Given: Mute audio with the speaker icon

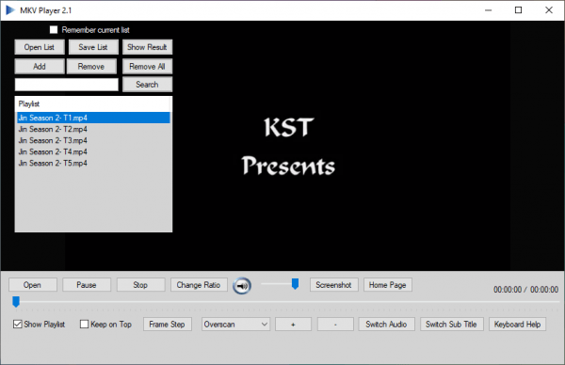Looking at the screenshot, I should (x=242, y=286).
